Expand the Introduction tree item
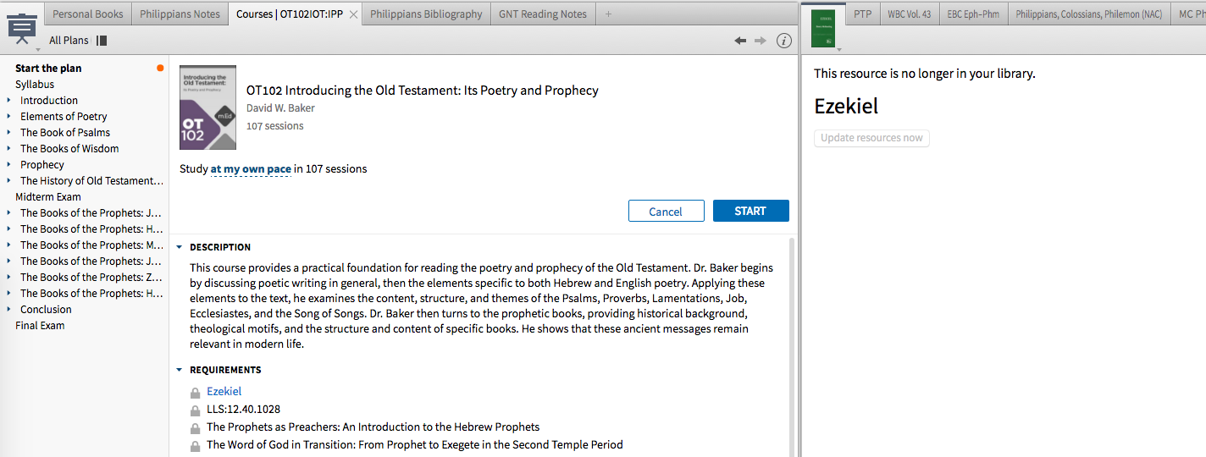Image resolution: width=1206 pixels, height=457 pixels. pyautogui.click(x=9, y=101)
